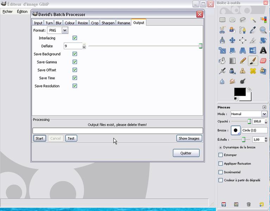270x211 pixels.
Task: Click the delete tool options trash icon
Action: click(249, 204)
